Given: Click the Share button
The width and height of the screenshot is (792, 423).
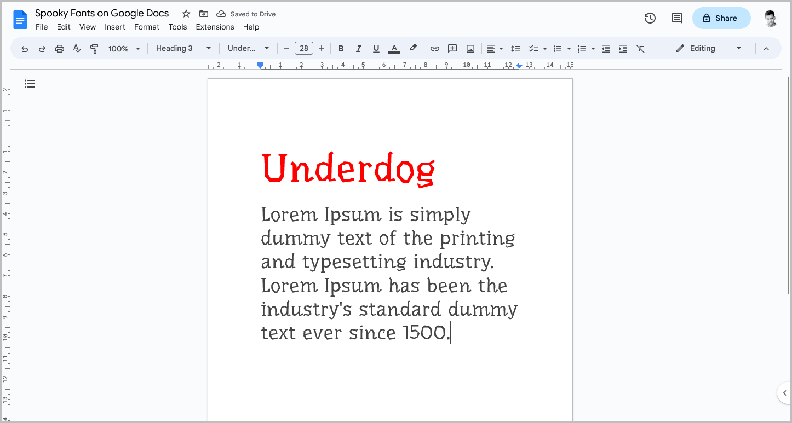Looking at the screenshot, I should click(721, 18).
